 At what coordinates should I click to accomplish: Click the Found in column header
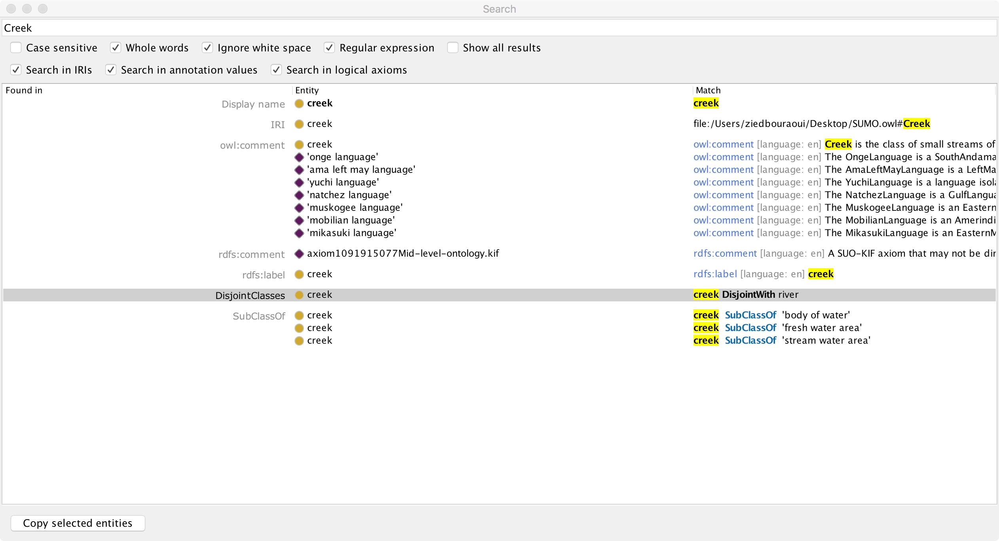tap(24, 90)
